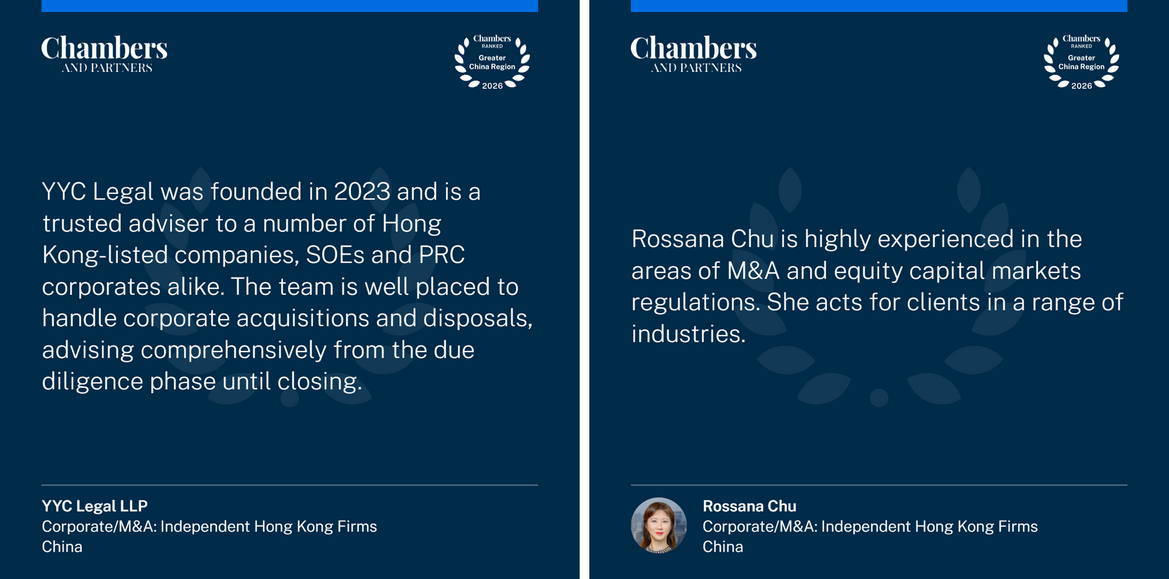Screen dimensions: 1169x579
Task: Click the horizontal rule above YYC Legal LLP
Action: [290, 485]
